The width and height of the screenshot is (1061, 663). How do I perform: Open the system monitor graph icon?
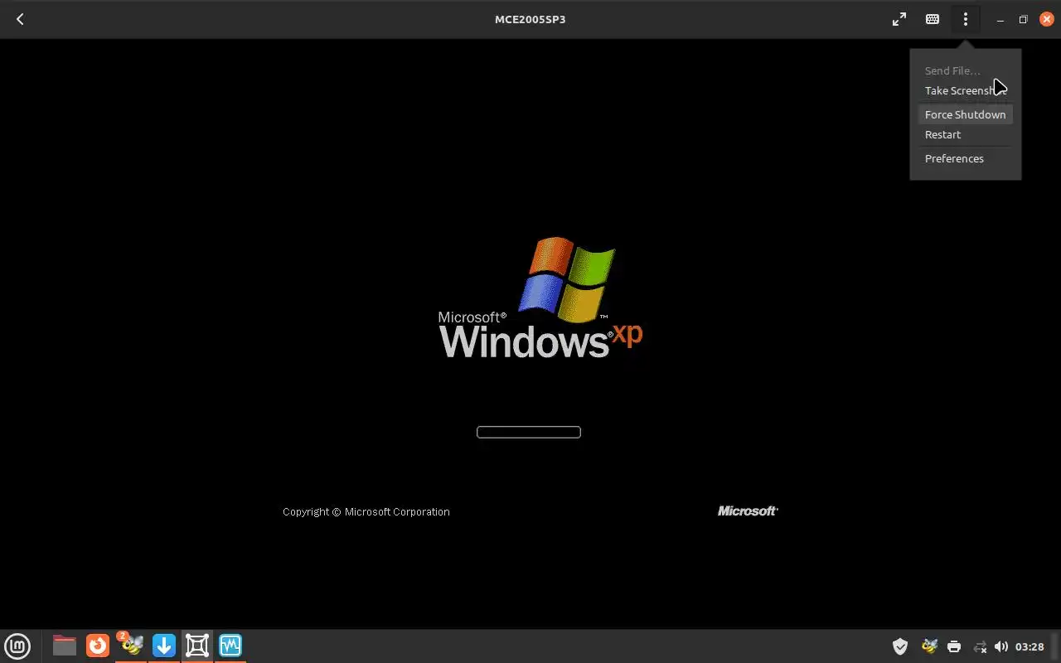point(230,646)
